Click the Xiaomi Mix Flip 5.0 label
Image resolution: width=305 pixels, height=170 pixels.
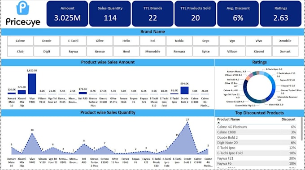point(245,106)
